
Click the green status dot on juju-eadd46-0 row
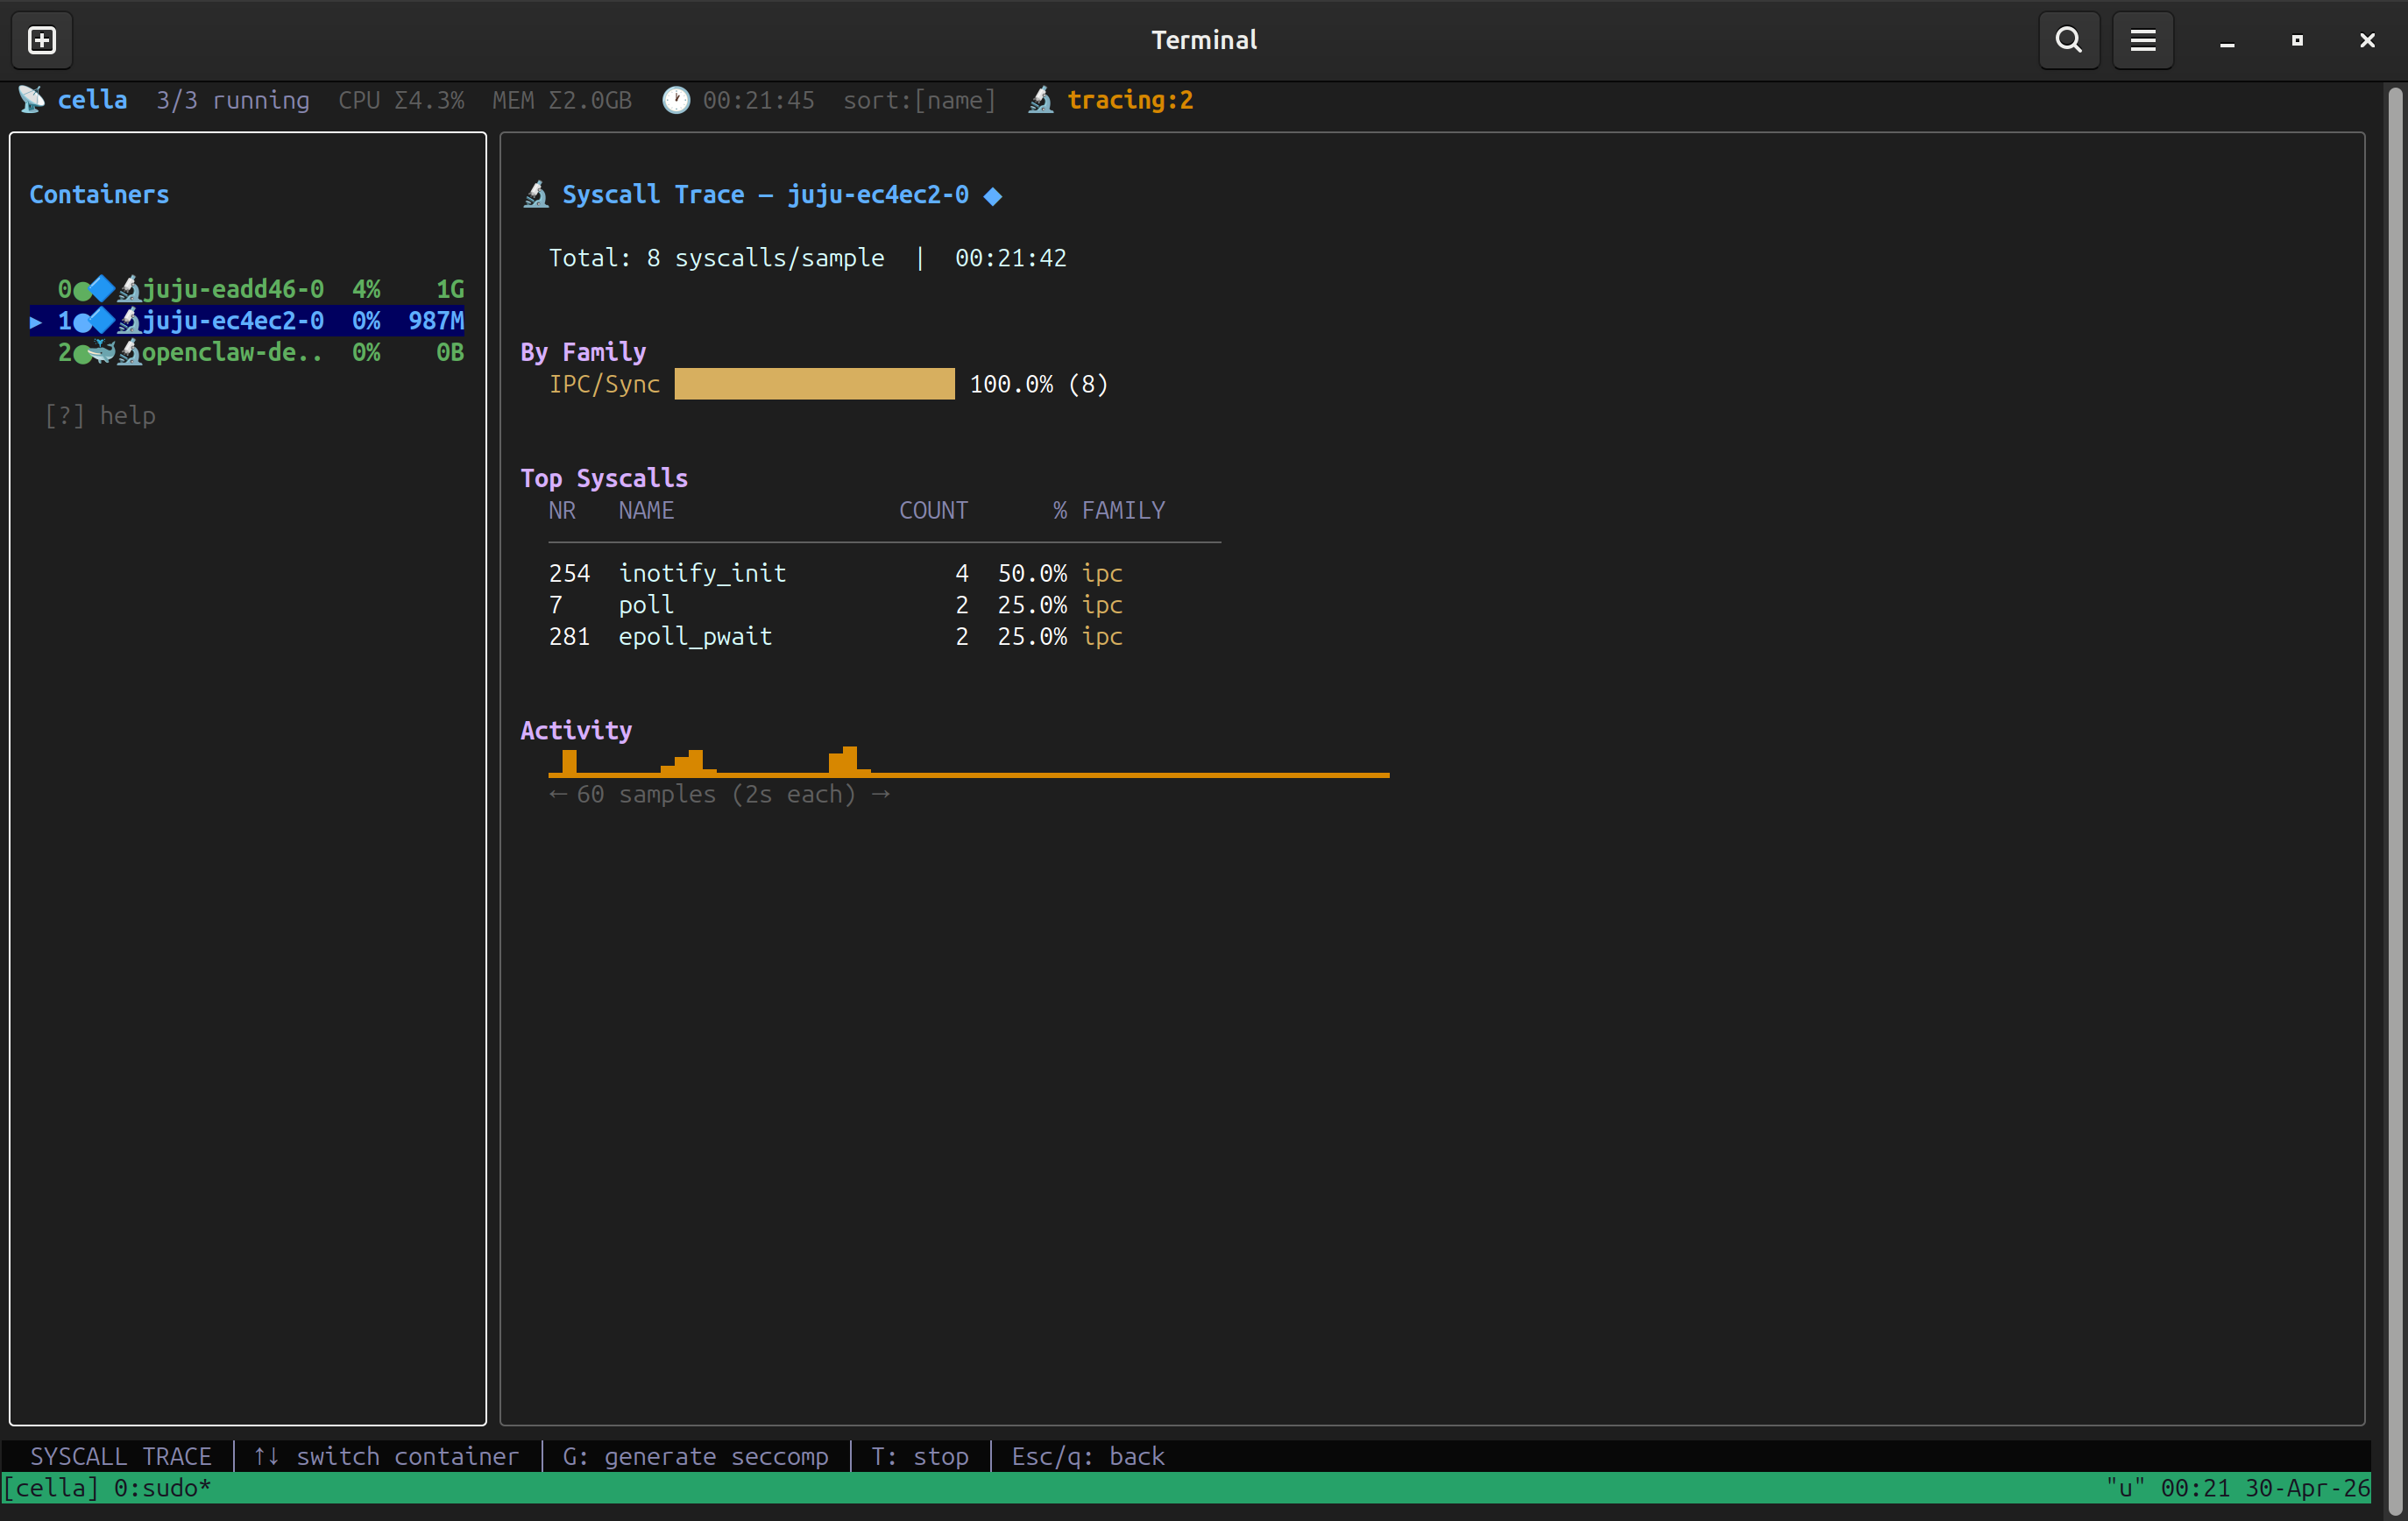pos(81,290)
